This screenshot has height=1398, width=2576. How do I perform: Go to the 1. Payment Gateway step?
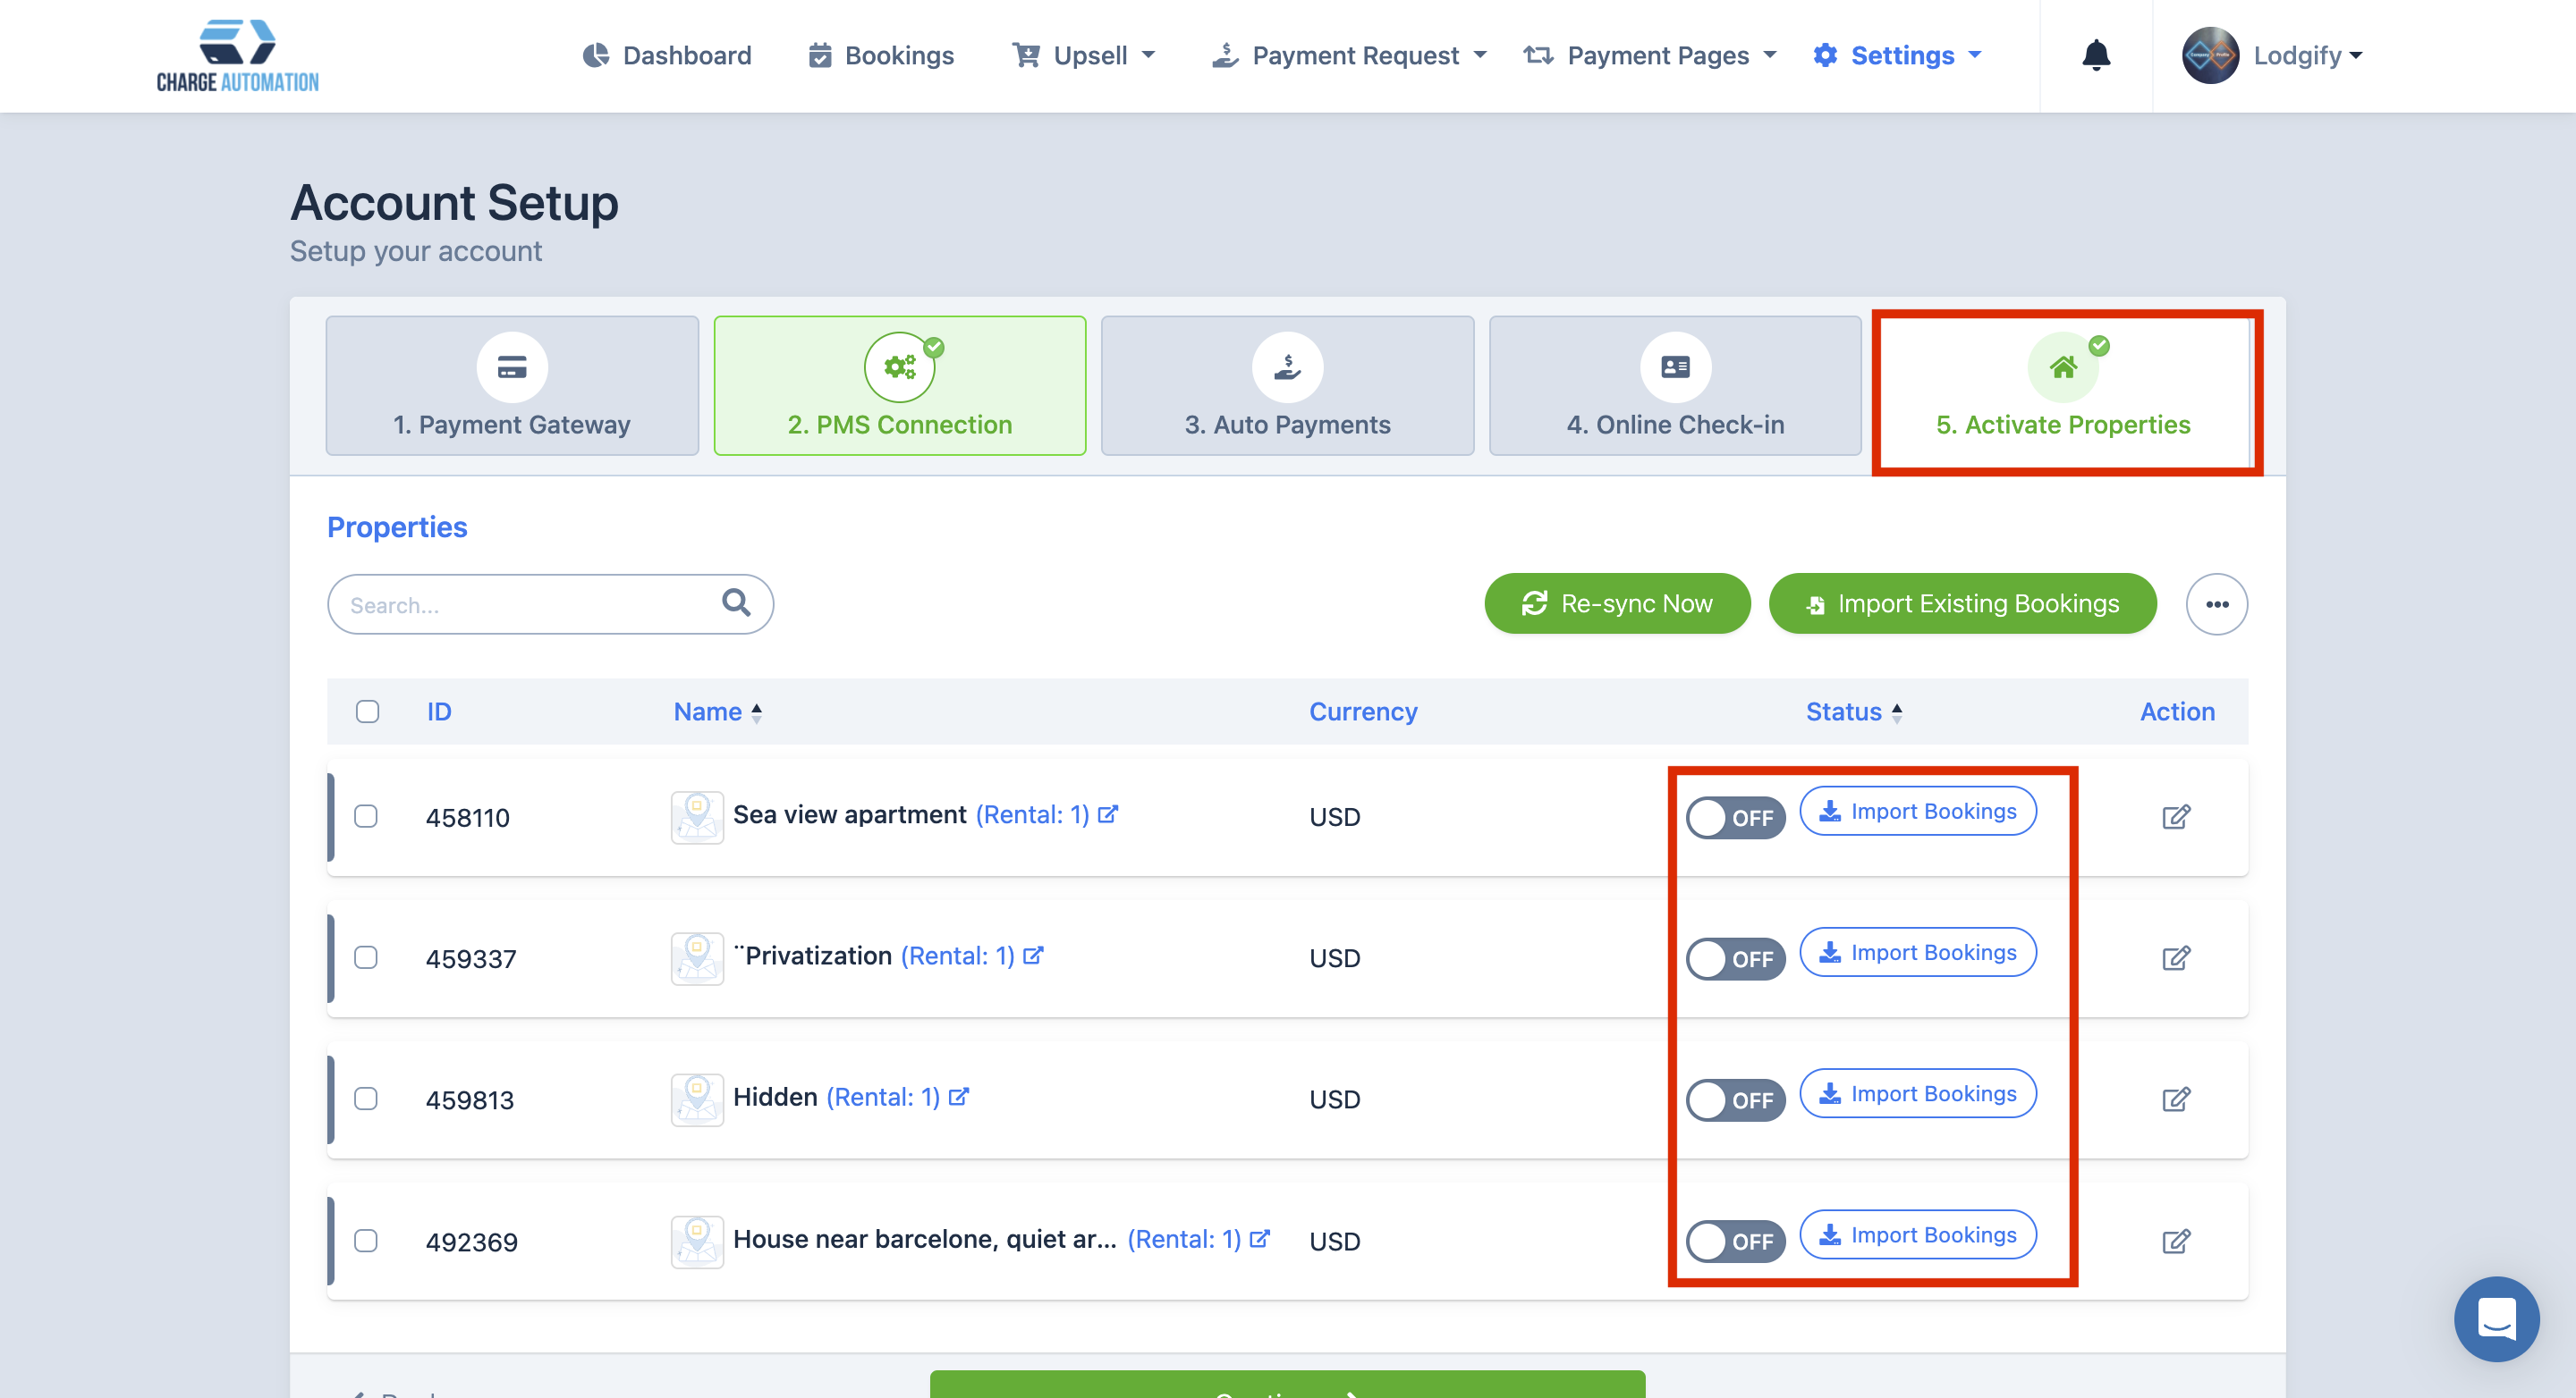512,386
